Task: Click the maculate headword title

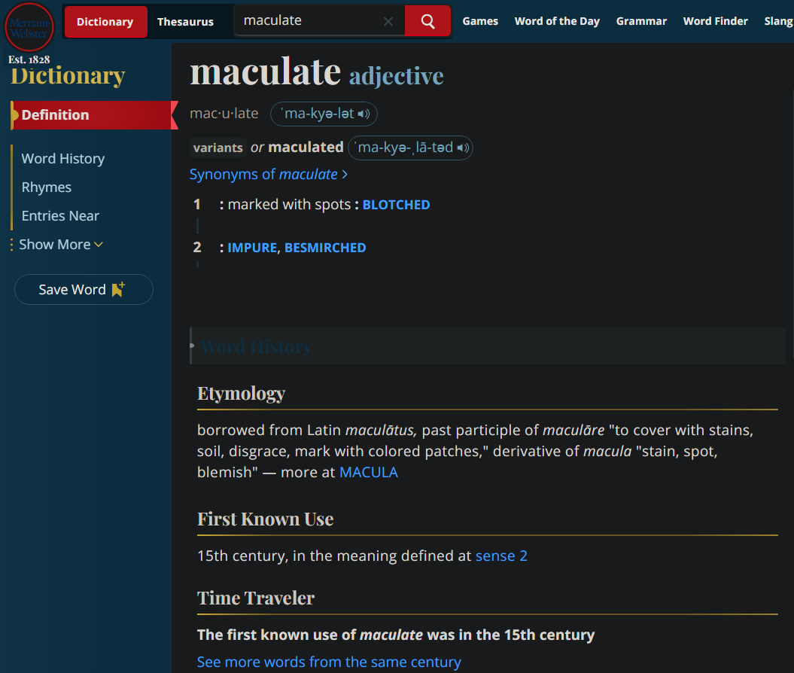Action: pos(266,72)
